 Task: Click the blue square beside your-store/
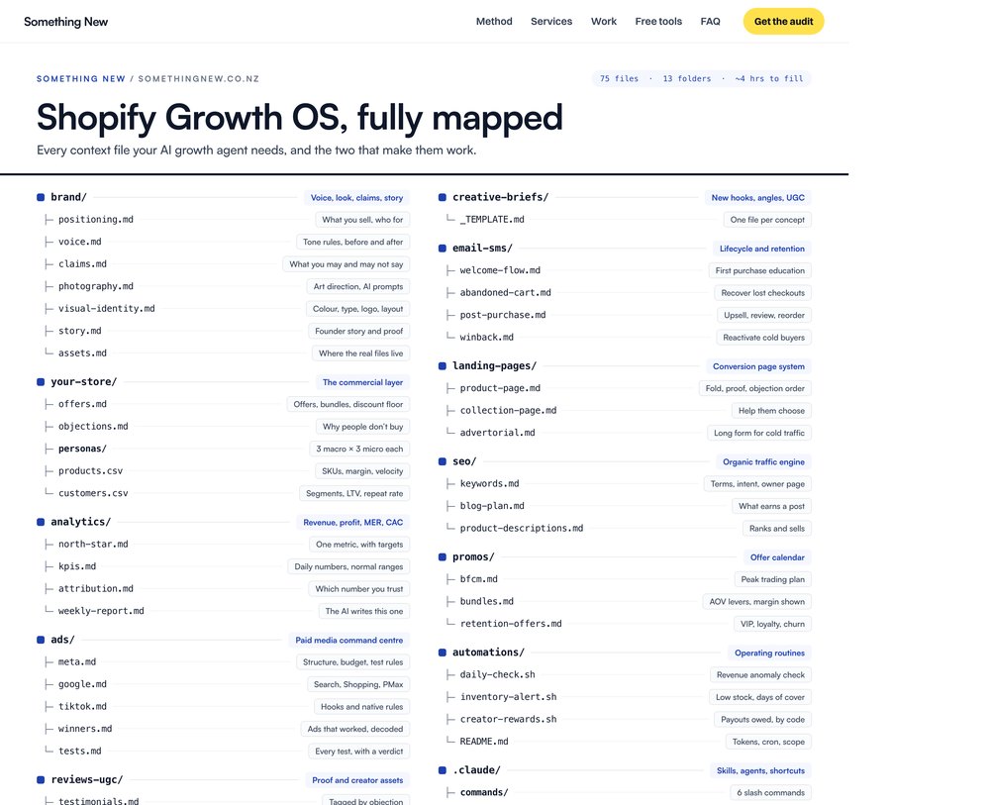pyautogui.click(x=41, y=382)
